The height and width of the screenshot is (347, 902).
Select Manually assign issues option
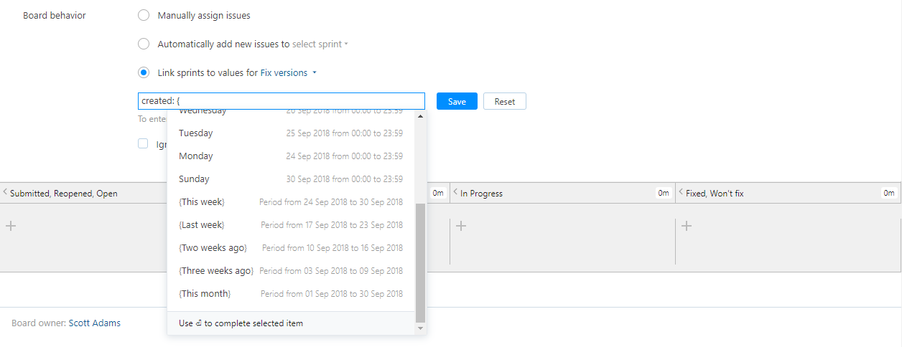pyautogui.click(x=144, y=15)
